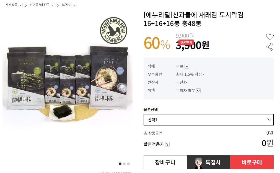Show the third product image dot

coord(128,164)
